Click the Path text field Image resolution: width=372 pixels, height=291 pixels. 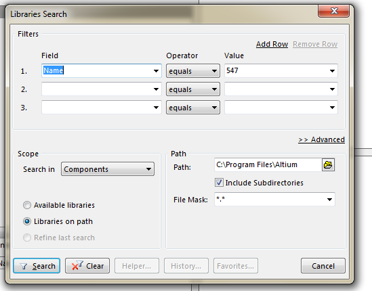pyautogui.click(x=268, y=164)
